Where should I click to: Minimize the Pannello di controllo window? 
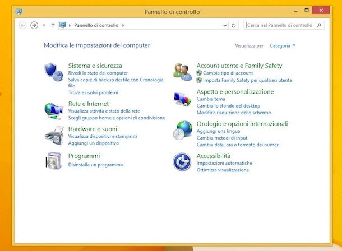click(x=296, y=11)
